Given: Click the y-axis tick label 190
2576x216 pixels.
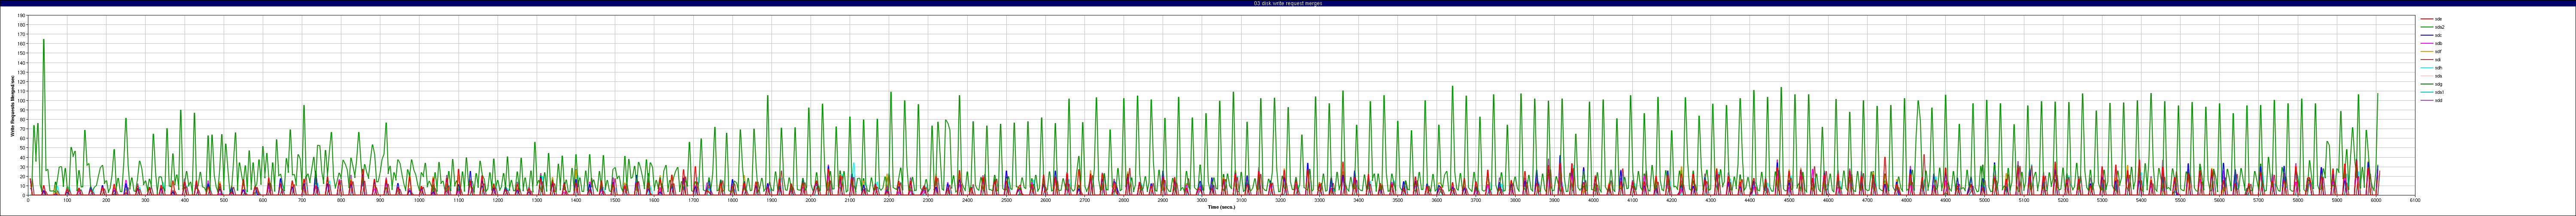Looking at the screenshot, I should [x=22, y=16].
